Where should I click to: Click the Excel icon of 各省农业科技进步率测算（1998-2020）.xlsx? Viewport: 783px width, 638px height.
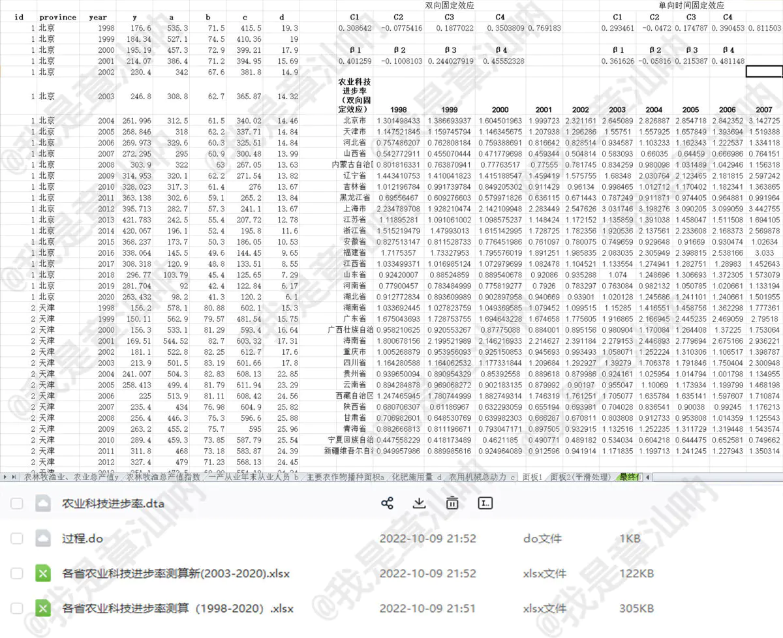[43, 609]
